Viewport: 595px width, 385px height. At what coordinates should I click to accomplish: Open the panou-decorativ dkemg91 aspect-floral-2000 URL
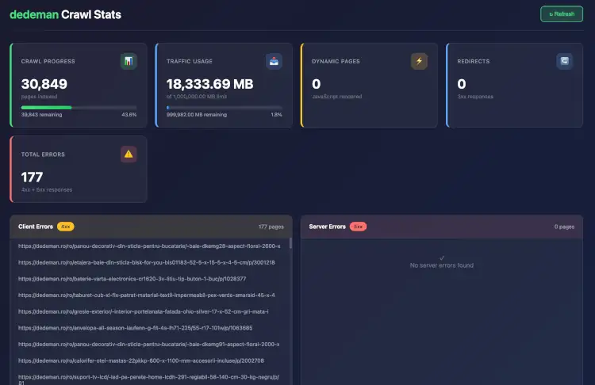tap(149, 344)
